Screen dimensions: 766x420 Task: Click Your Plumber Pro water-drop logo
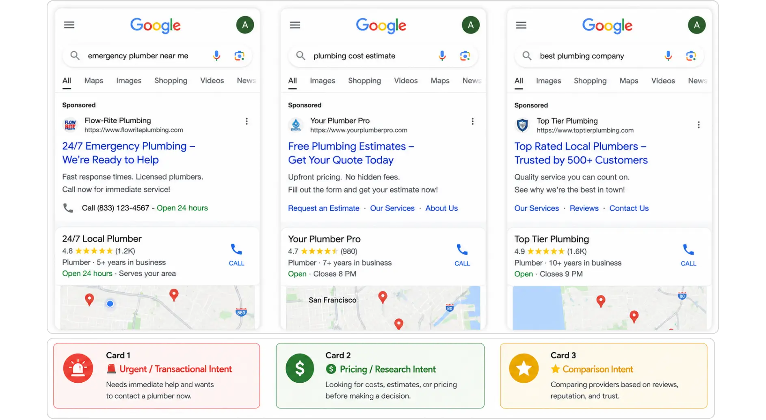[x=296, y=125]
